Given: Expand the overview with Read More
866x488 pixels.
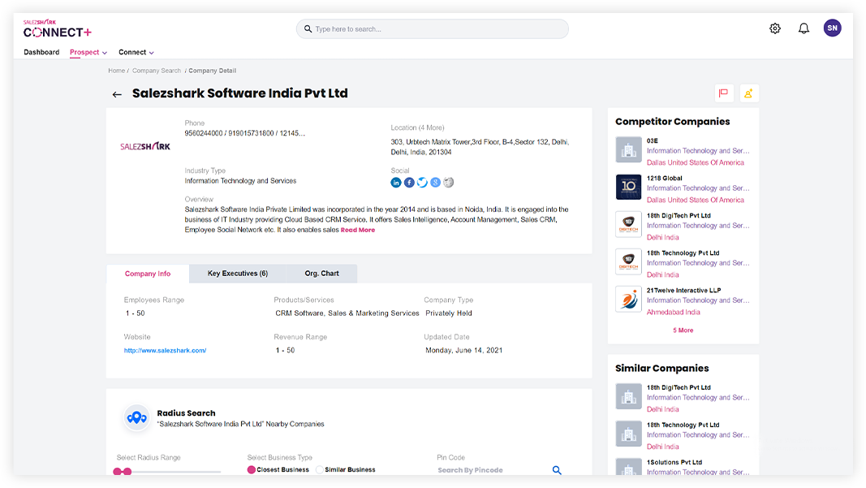Looking at the screenshot, I should (358, 230).
